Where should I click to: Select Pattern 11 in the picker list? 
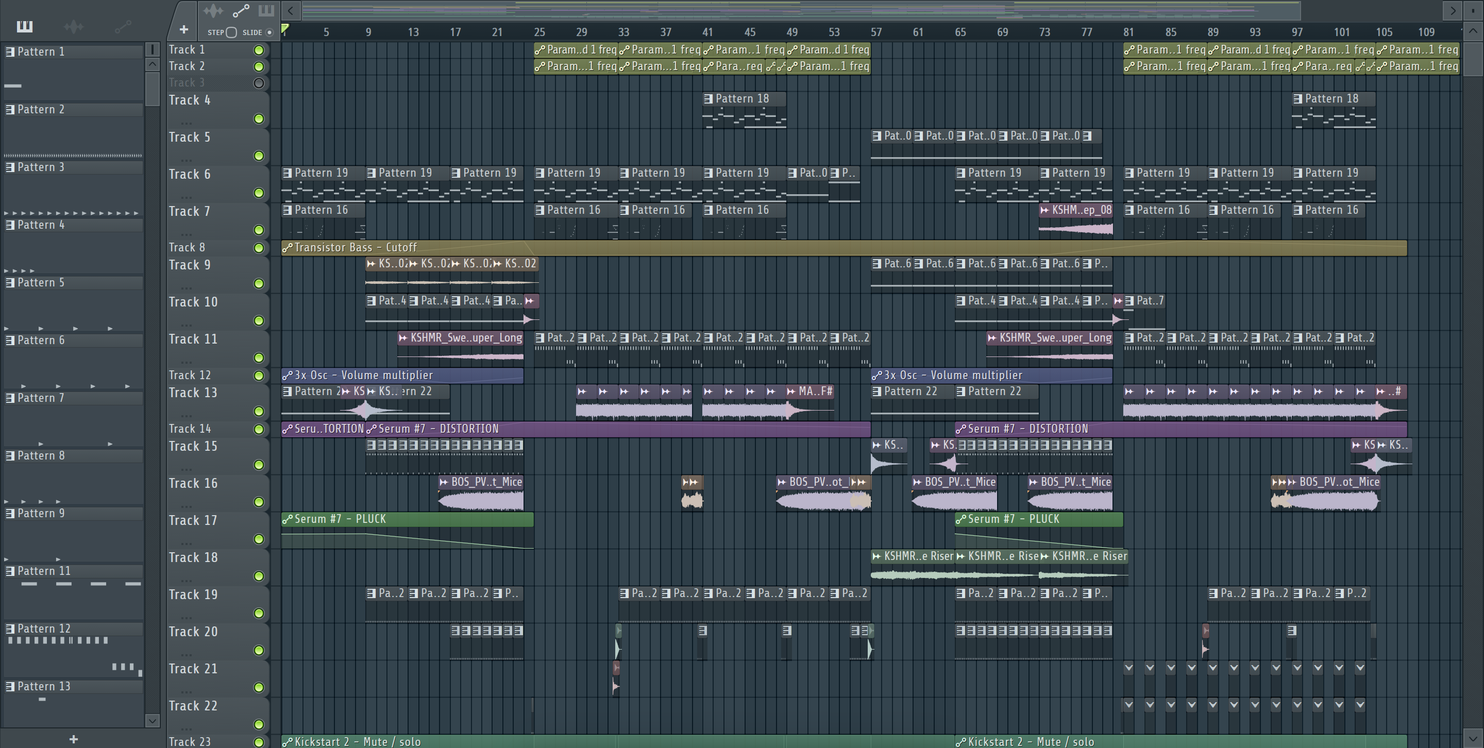[73, 571]
